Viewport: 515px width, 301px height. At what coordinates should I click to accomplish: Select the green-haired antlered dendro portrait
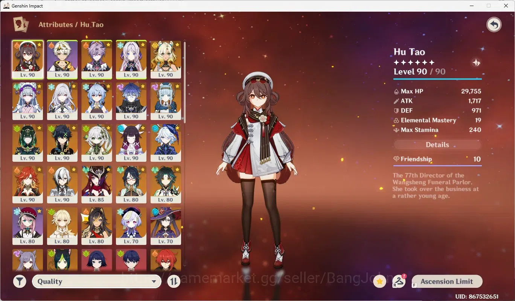27,143
